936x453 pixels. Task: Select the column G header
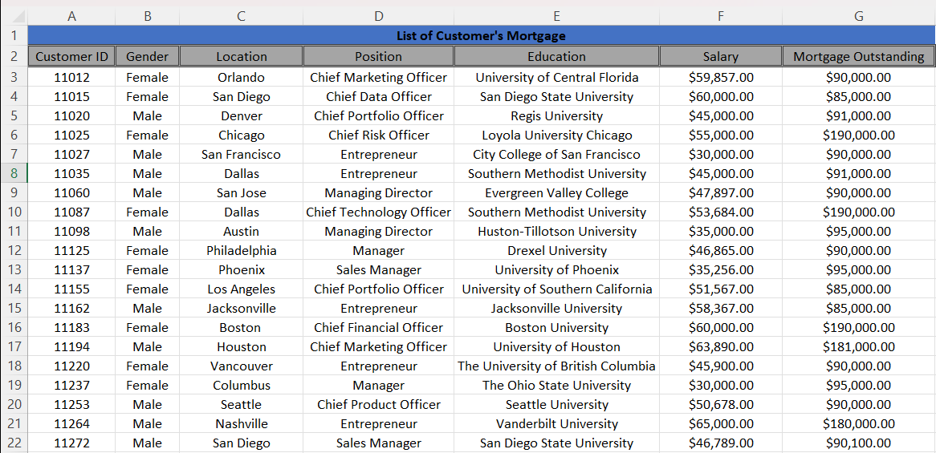858,16
